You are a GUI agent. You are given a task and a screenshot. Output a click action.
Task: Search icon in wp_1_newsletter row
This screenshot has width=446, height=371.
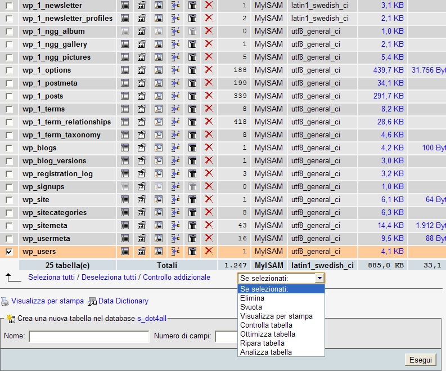[159, 5]
